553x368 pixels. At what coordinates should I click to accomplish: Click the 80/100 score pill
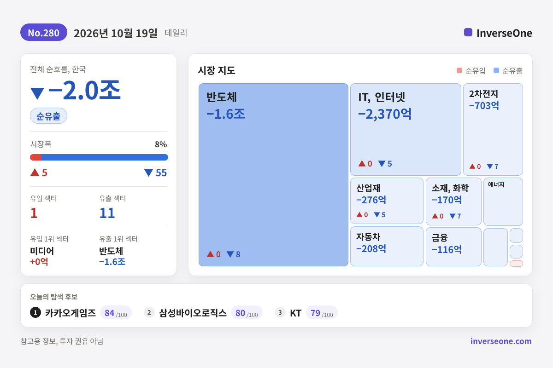247,313
